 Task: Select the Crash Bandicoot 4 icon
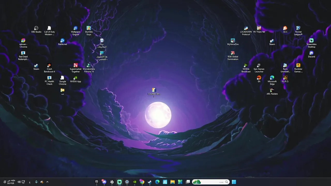pyautogui.click(x=49, y=68)
